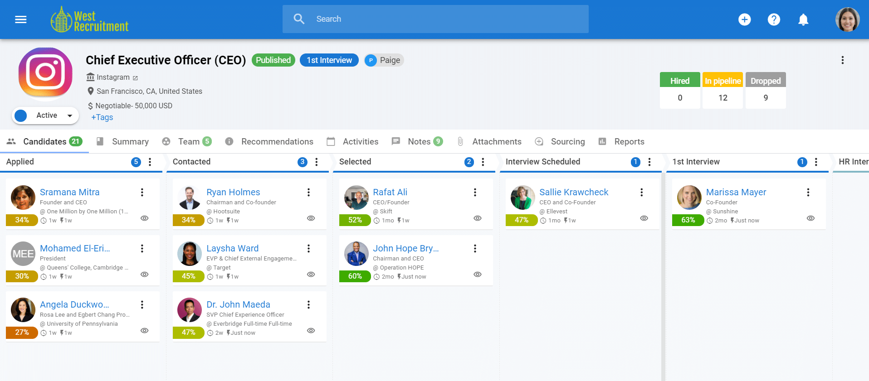
Task: Click Sramana Mitra 34% match score
Action: point(22,220)
